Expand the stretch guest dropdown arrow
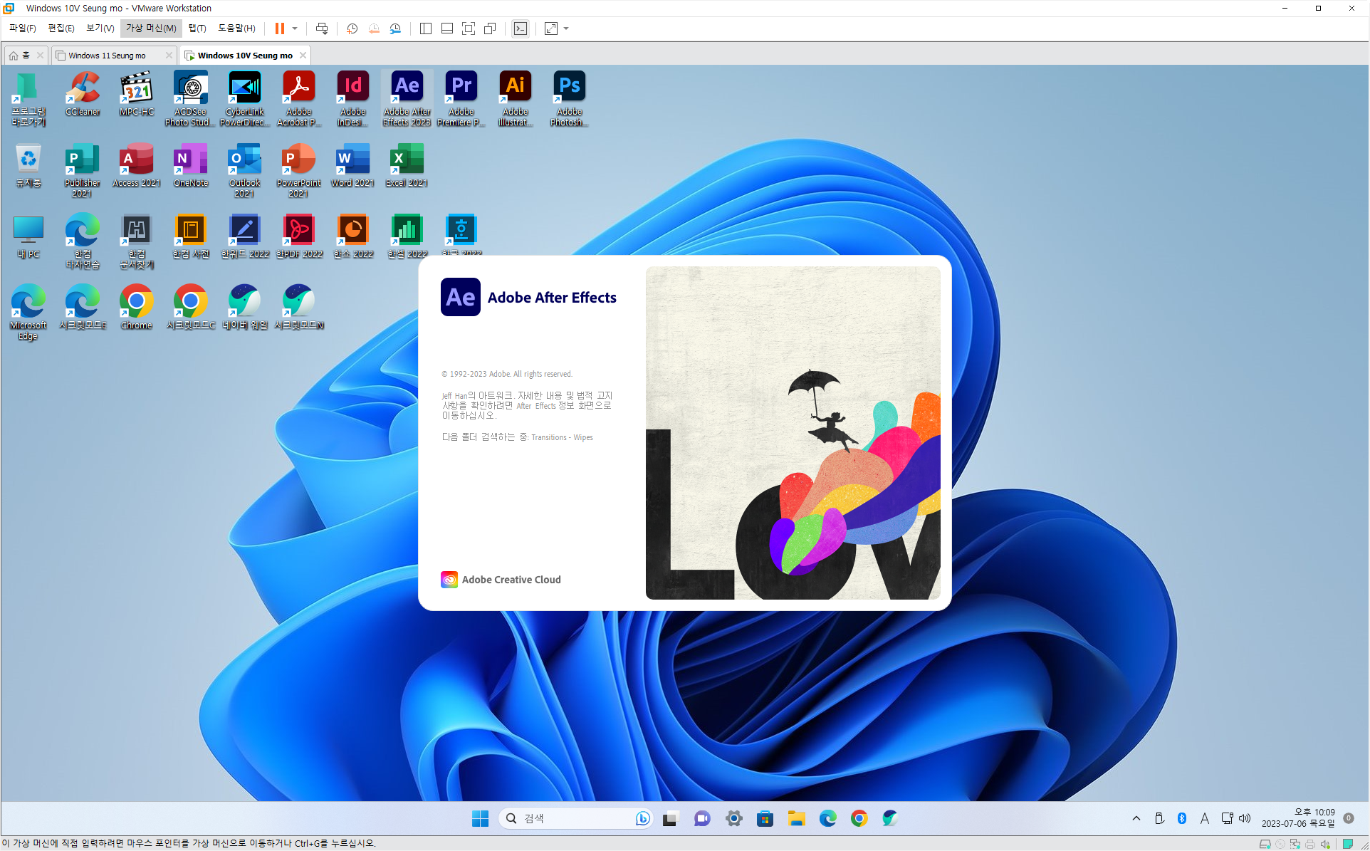The image size is (1370, 851). click(x=566, y=28)
